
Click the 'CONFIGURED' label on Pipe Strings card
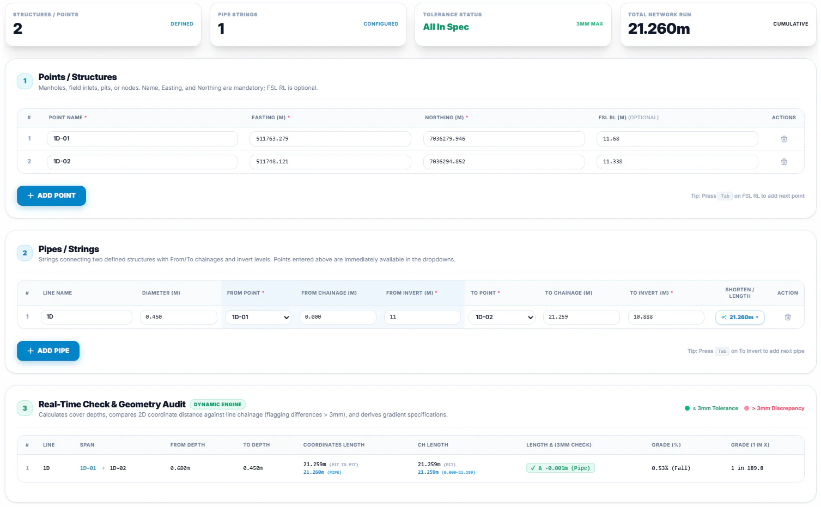point(381,24)
